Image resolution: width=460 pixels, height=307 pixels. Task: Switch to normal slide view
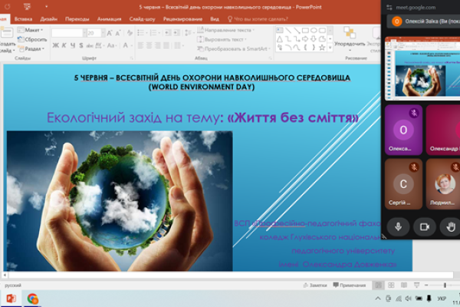tap(379, 285)
